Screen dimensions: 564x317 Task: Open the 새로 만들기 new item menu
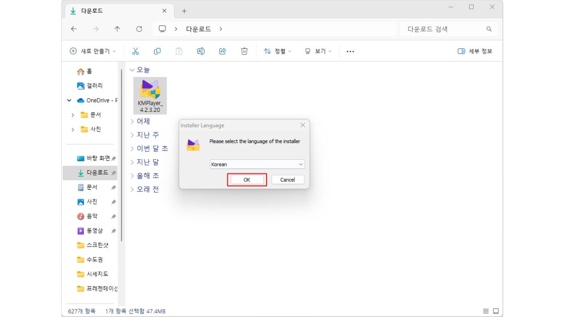pyautogui.click(x=93, y=51)
